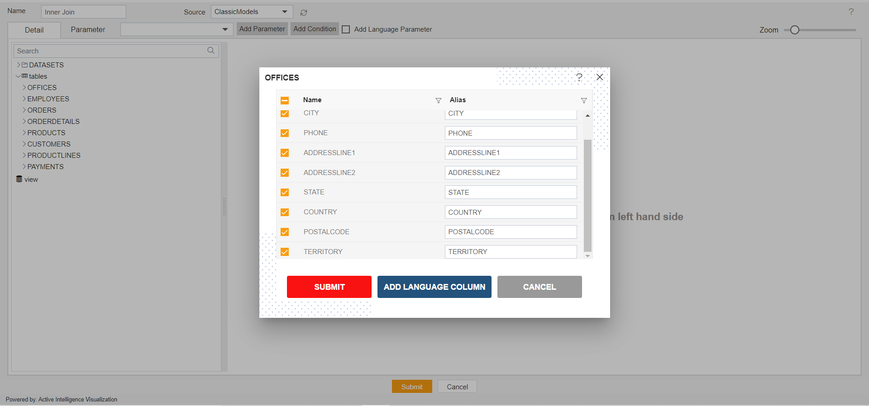
Task: Click the Search box in the tree panel
Action: coord(116,51)
